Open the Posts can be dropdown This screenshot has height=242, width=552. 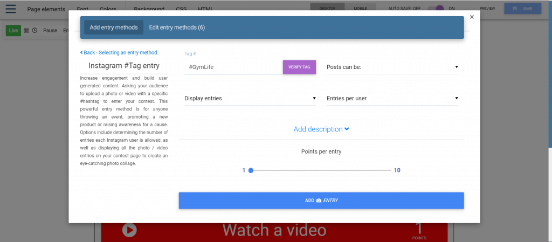pos(392,67)
